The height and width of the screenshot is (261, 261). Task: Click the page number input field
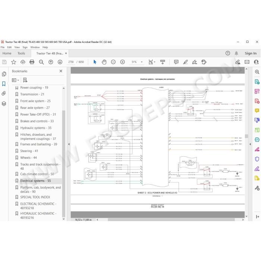71,62
